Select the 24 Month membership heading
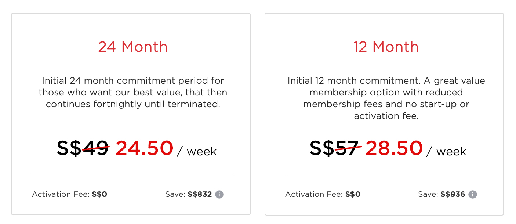This screenshot has width=516, height=224. pyautogui.click(x=133, y=47)
